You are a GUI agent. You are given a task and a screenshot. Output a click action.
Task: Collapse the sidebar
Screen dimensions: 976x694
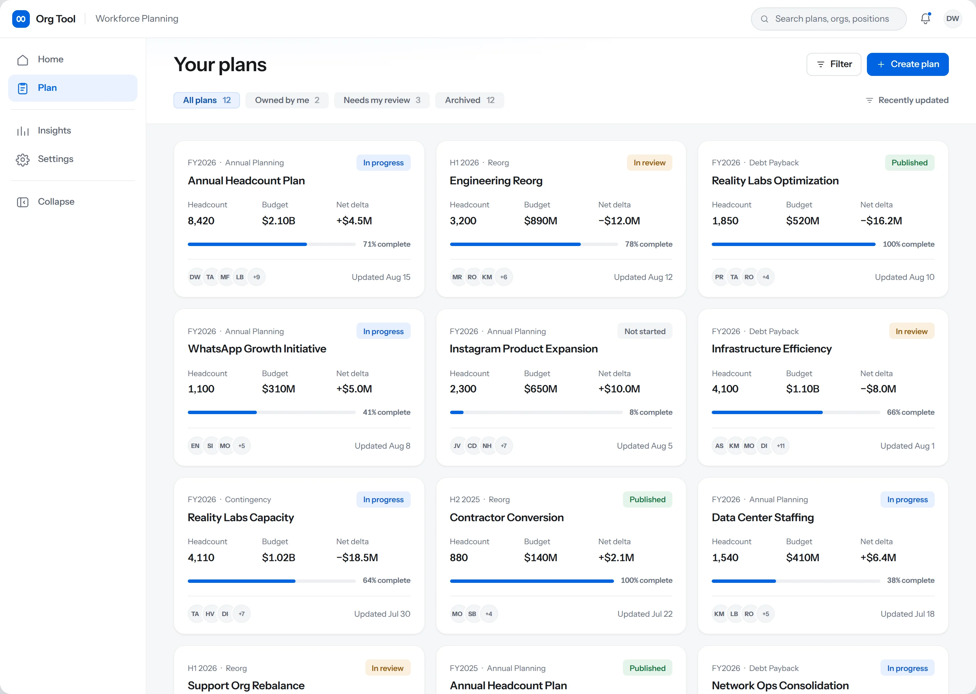(73, 202)
